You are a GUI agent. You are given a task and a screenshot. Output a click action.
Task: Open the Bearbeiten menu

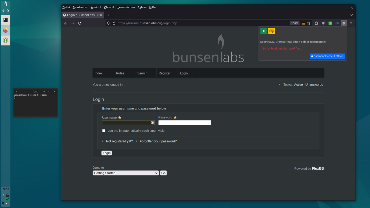(80, 7)
